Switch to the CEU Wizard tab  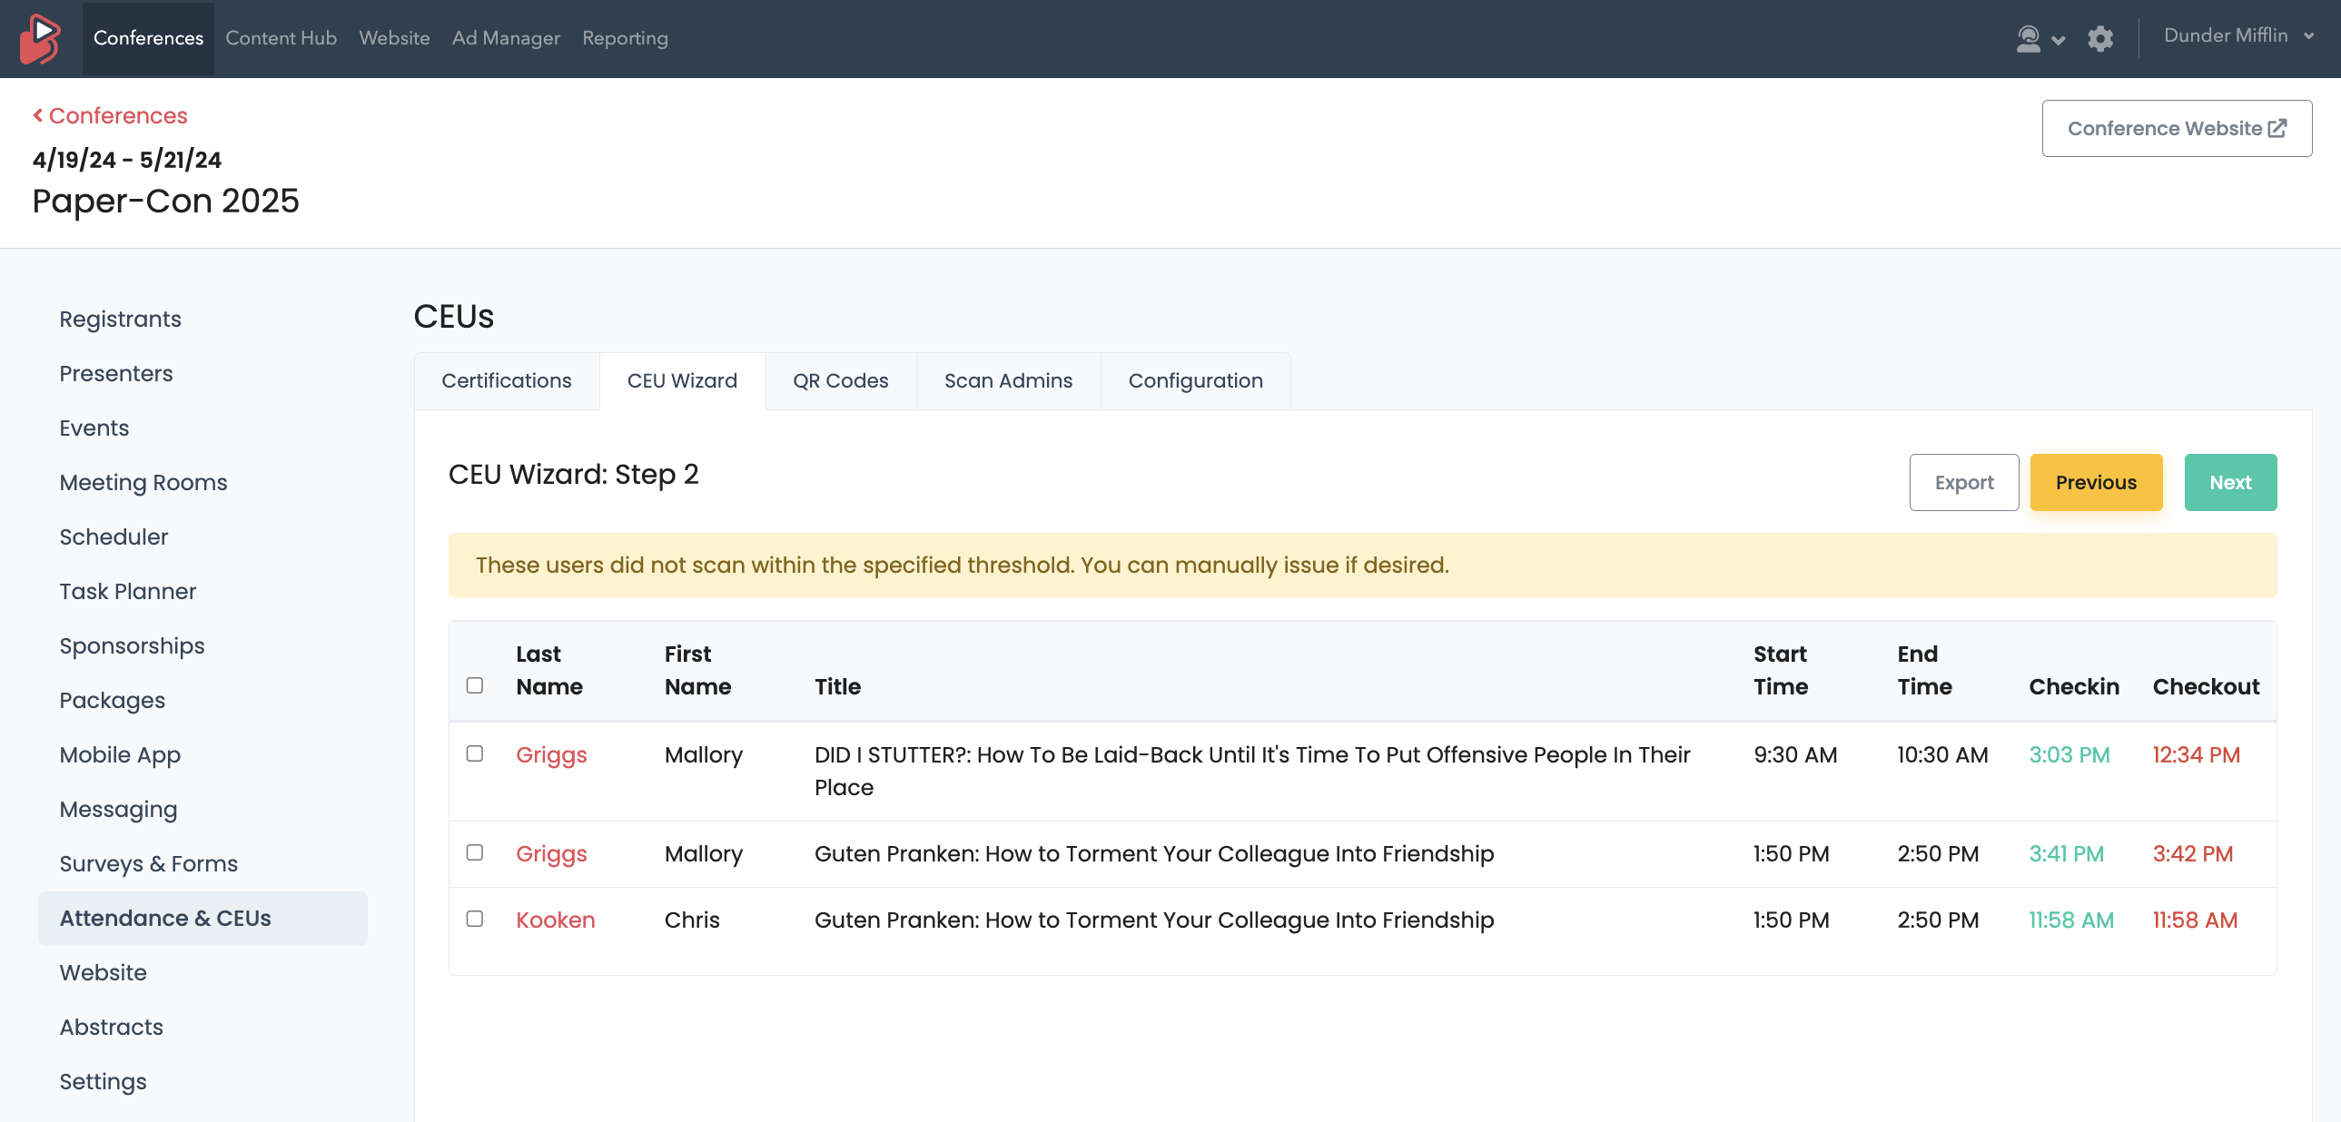(x=682, y=380)
